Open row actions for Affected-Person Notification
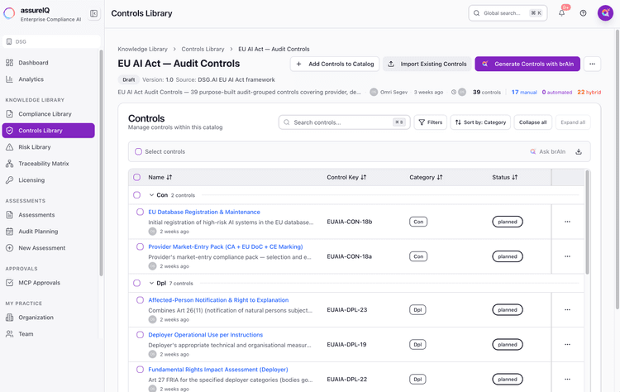 click(567, 310)
